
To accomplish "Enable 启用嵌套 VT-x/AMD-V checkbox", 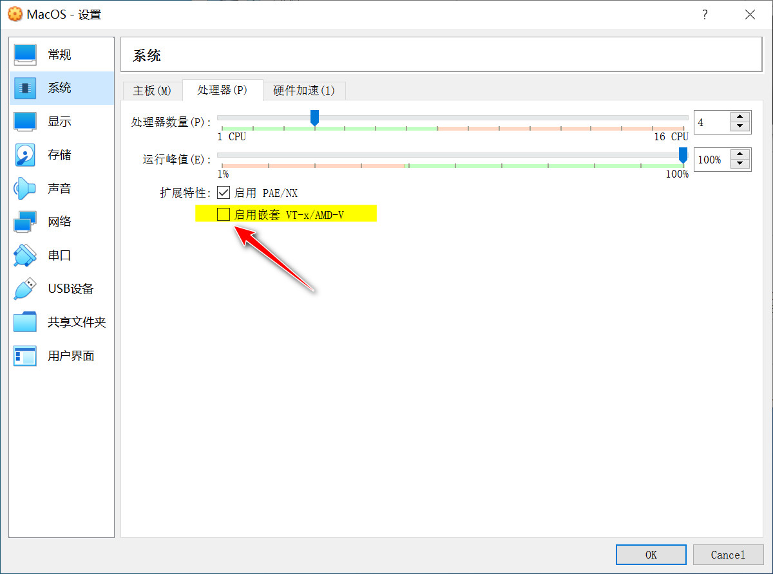I will pos(224,214).
